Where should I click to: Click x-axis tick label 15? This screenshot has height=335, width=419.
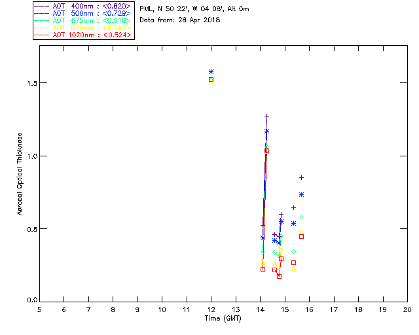tap(285, 309)
